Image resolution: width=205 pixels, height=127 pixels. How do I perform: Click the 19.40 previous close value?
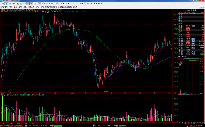pos(188,39)
